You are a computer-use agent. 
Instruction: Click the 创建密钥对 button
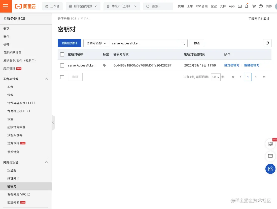[x=70, y=43]
